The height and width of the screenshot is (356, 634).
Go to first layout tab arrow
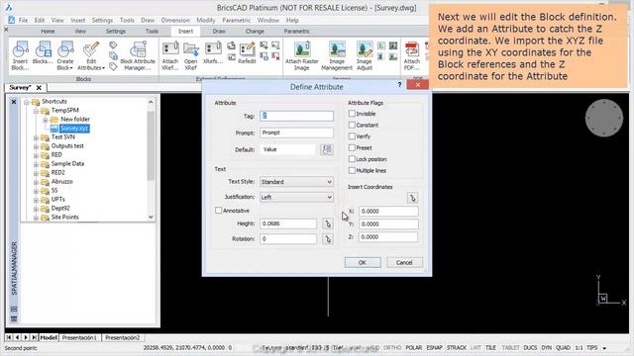[9, 337]
